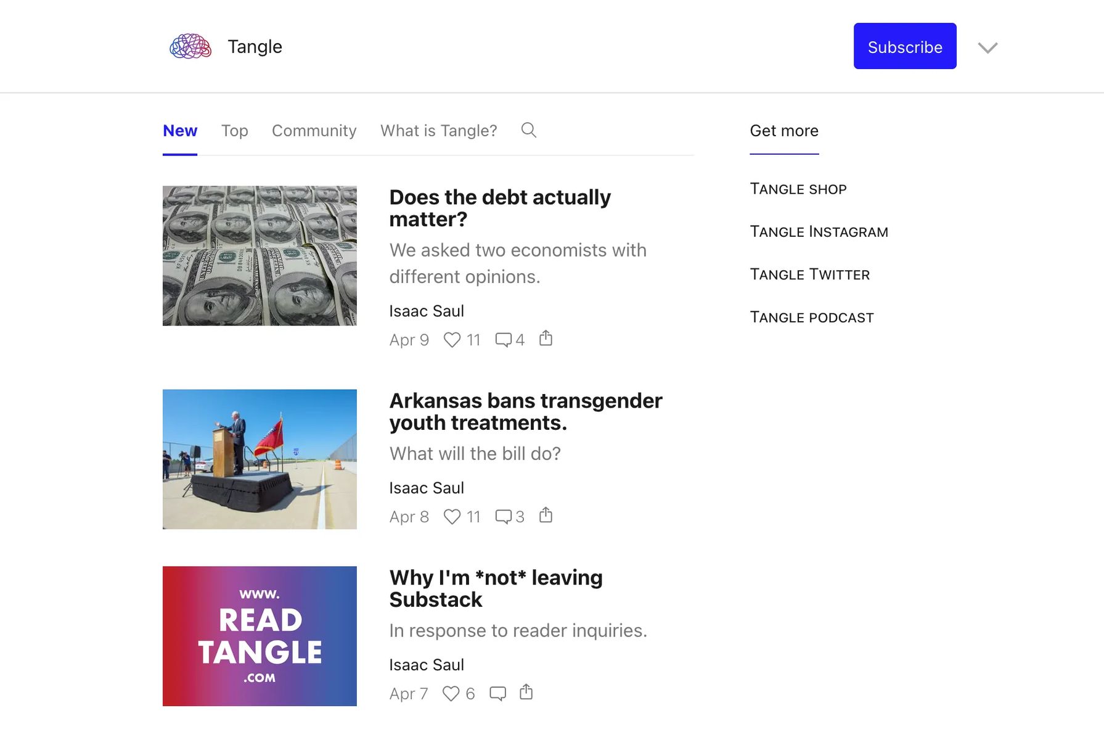Open the Tangle shop link

click(798, 189)
